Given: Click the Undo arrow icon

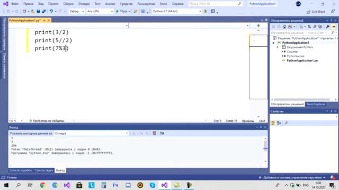Looking at the screenshot, I should tap(51, 11).
